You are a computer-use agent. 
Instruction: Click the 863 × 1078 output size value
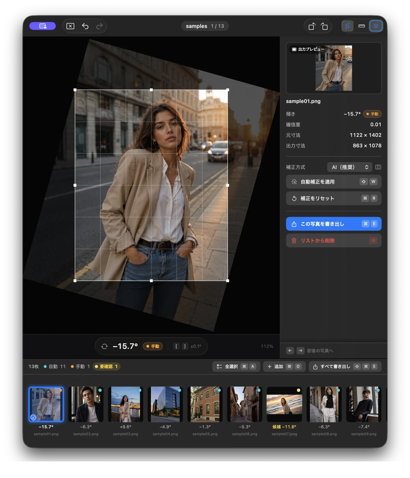(367, 146)
